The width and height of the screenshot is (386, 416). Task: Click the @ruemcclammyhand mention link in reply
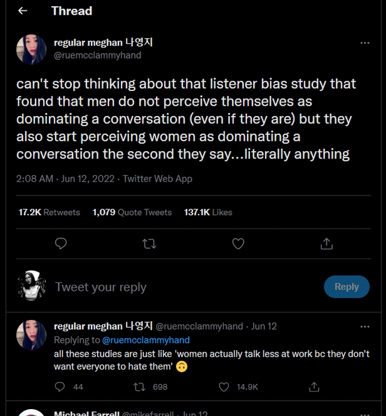coord(146,340)
